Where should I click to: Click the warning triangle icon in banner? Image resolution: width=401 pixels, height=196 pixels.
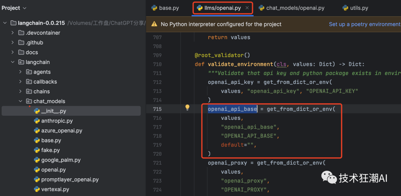pyautogui.click(x=153, y=24)
